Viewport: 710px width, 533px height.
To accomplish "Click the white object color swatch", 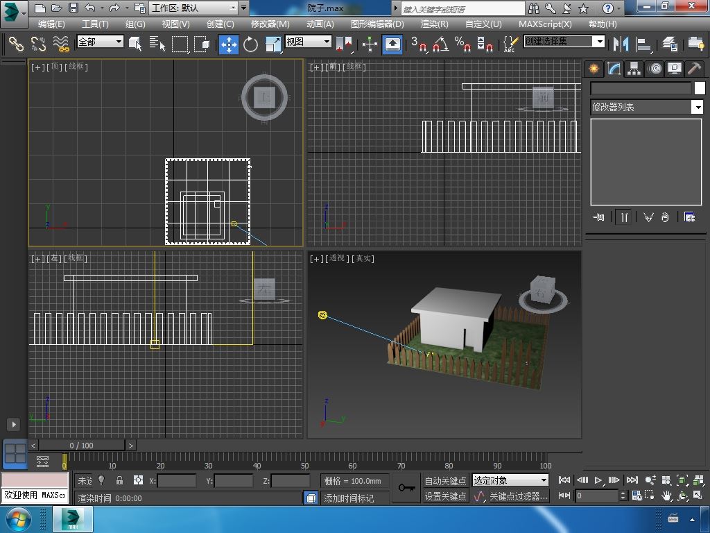I will pos(700,88).
